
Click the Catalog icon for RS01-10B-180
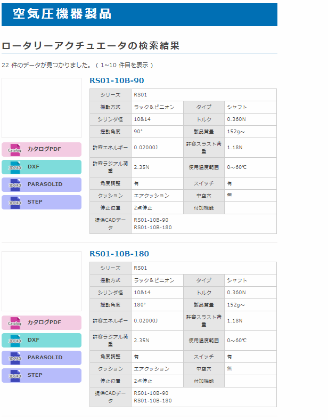coord(15,322)
